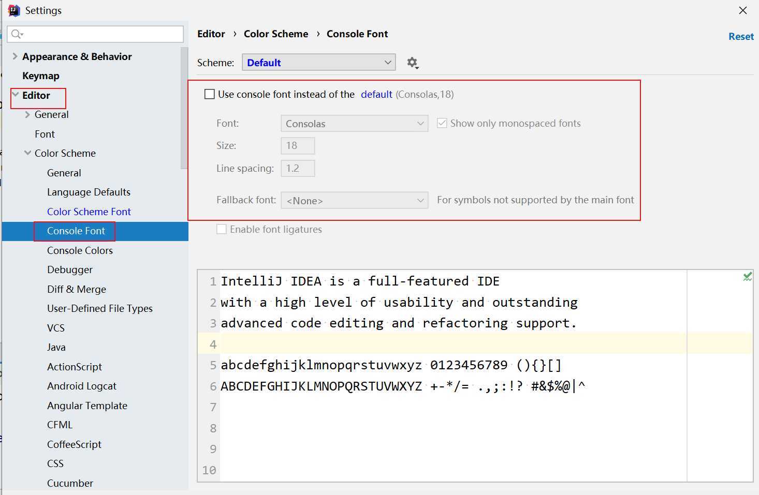This screenshot has width=759, height=495.
Task: Click the scheme gear actions icon
Action: click(x=412, y=63)
